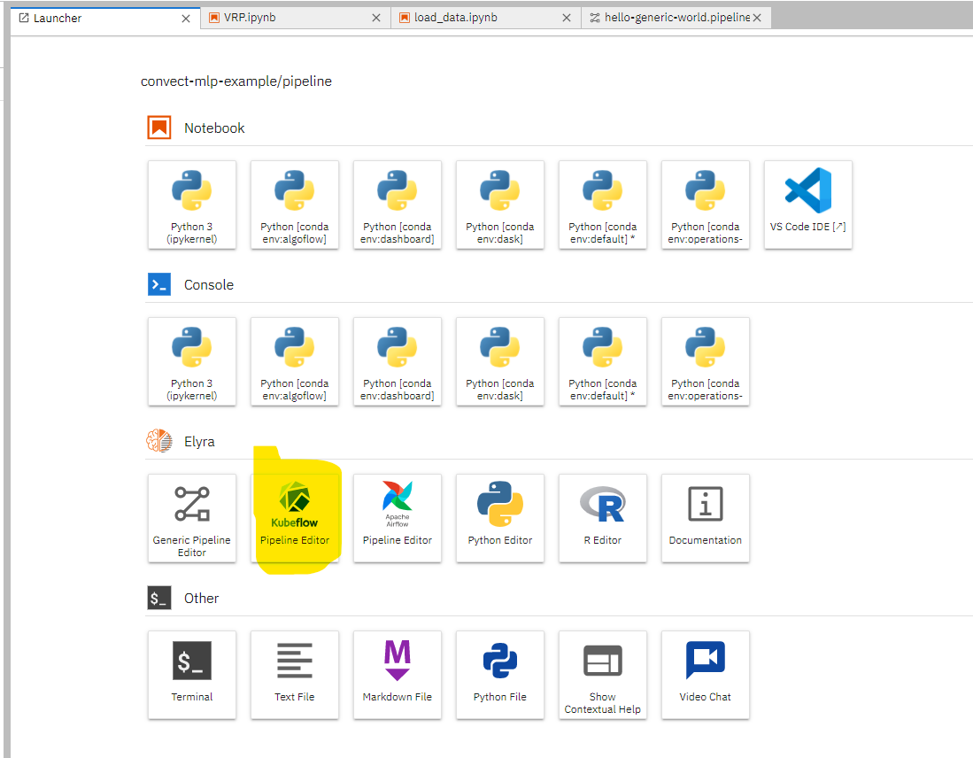Viewport: 973px width, 758px height.
Task: Start a Video Chat
Action: coord(706,675)
